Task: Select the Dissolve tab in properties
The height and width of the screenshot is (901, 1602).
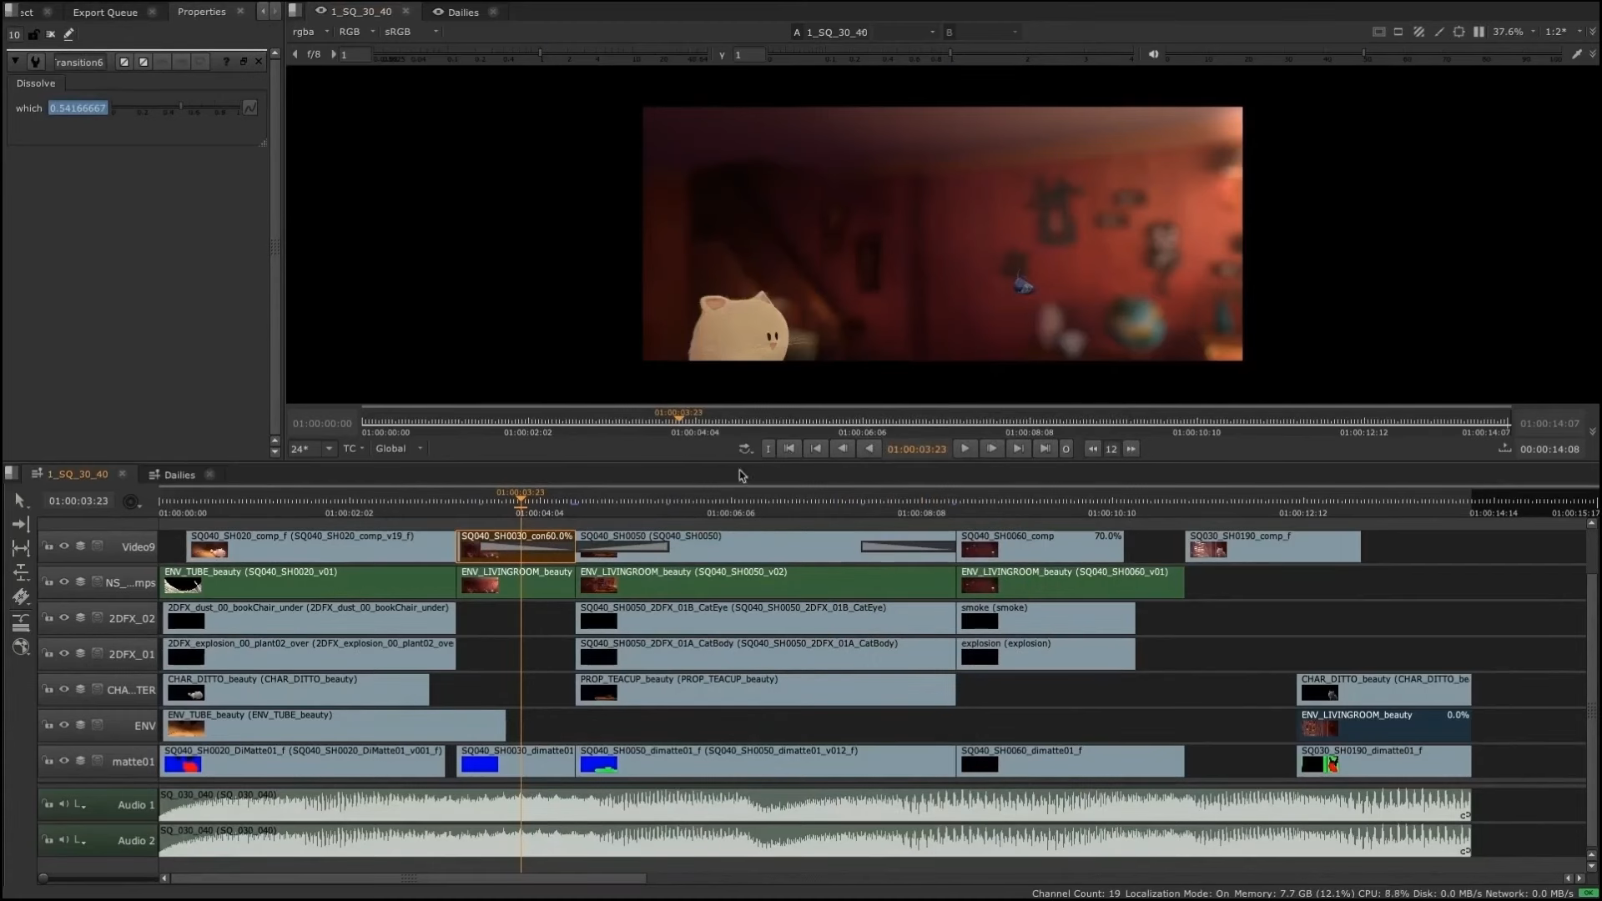Action: coord(36,83)
